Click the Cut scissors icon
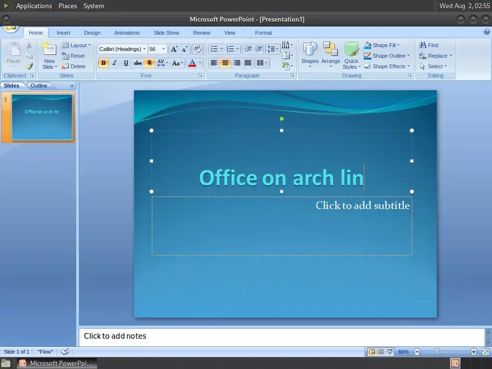Viewport: 492px width, 369px height. coord(29,46)
